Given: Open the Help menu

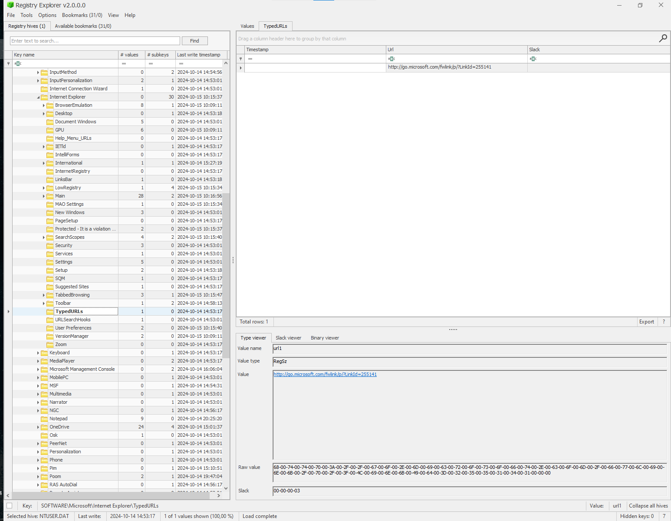Looking at the screenshot, I should 130,15.
